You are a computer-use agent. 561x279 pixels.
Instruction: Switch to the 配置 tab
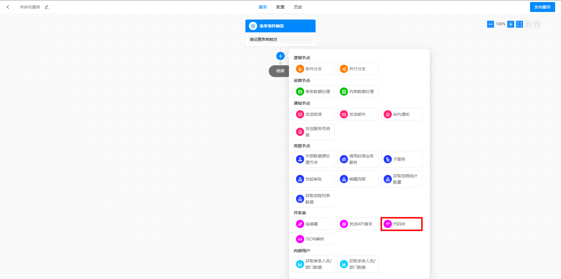[x=280, y=7]
